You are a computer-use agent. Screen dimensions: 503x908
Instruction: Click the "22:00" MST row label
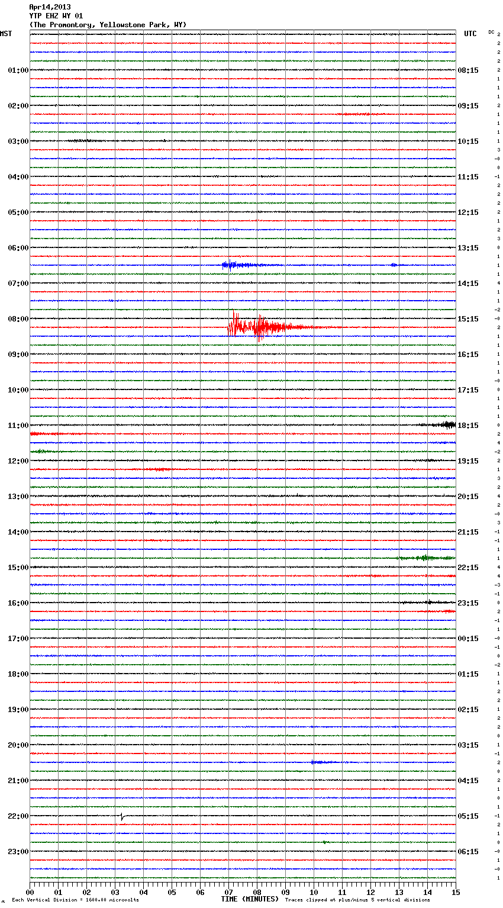pyautogui.click(x=18, y=816)
